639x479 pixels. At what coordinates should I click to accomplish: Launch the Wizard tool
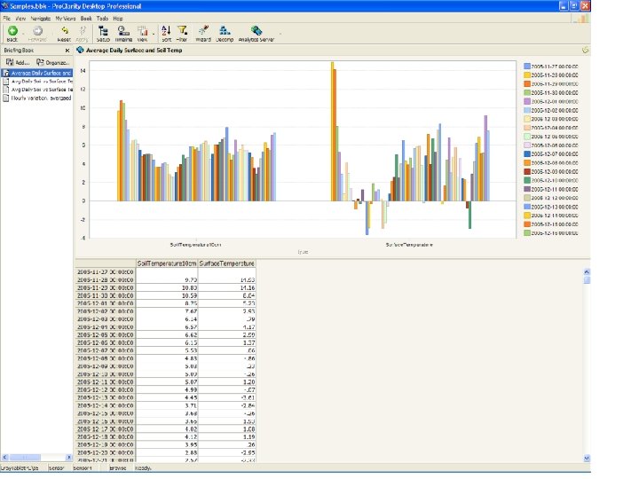[x=203, y=32]
